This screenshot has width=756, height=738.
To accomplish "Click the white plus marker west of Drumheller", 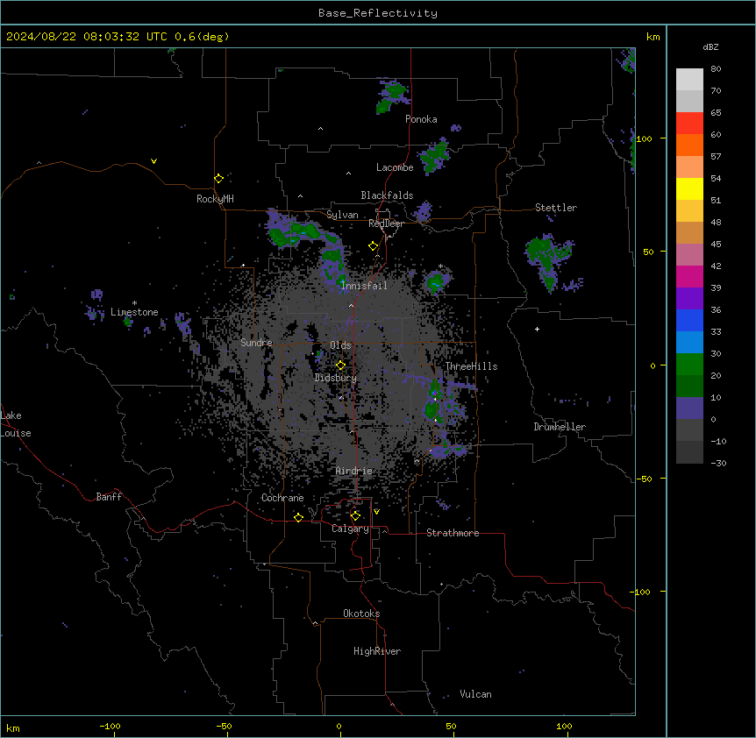I will click(x=537, y=329).
